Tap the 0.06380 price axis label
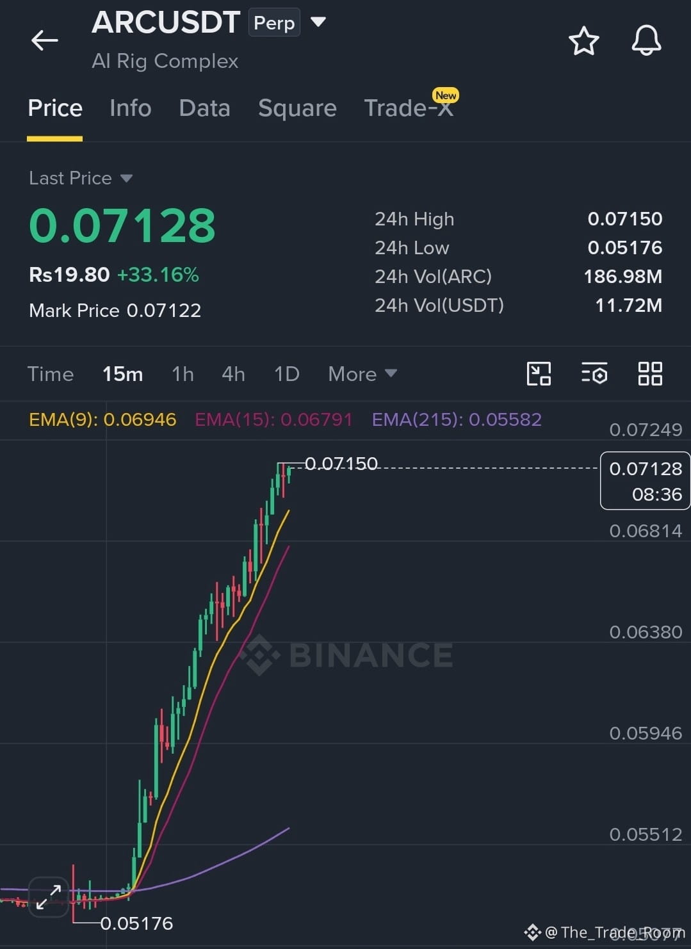 [646, 632]
